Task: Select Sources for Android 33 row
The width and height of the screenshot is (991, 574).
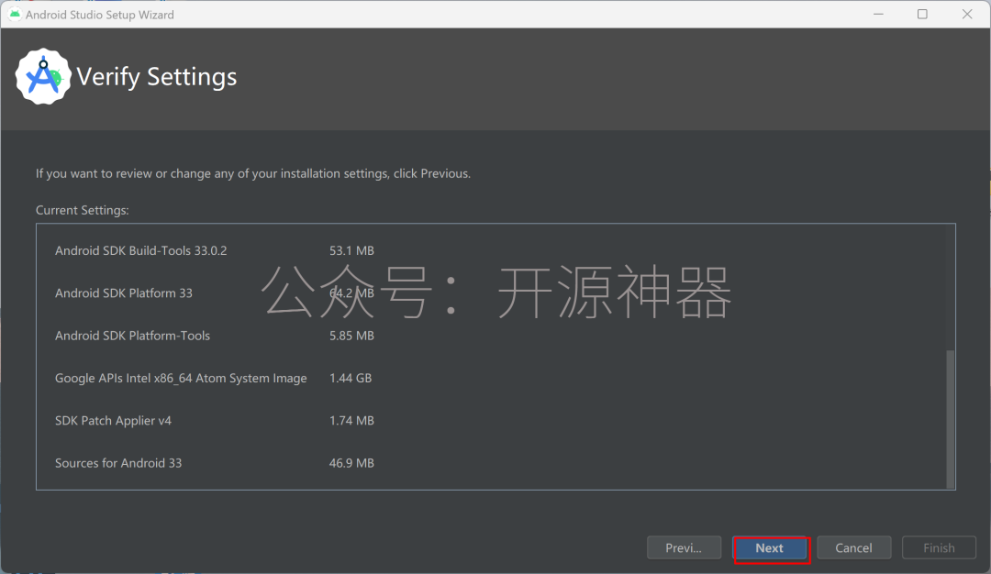Action: (x=118, y=463)
